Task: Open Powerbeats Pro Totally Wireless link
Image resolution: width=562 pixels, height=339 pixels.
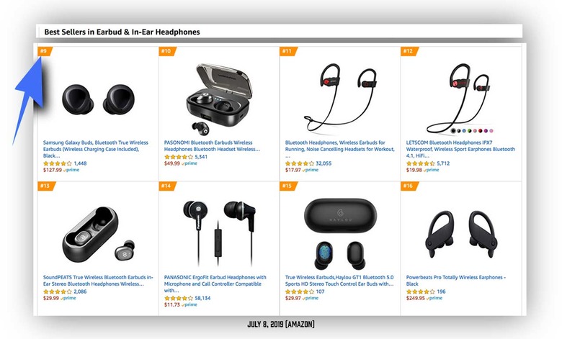Action: coord(456,281)
